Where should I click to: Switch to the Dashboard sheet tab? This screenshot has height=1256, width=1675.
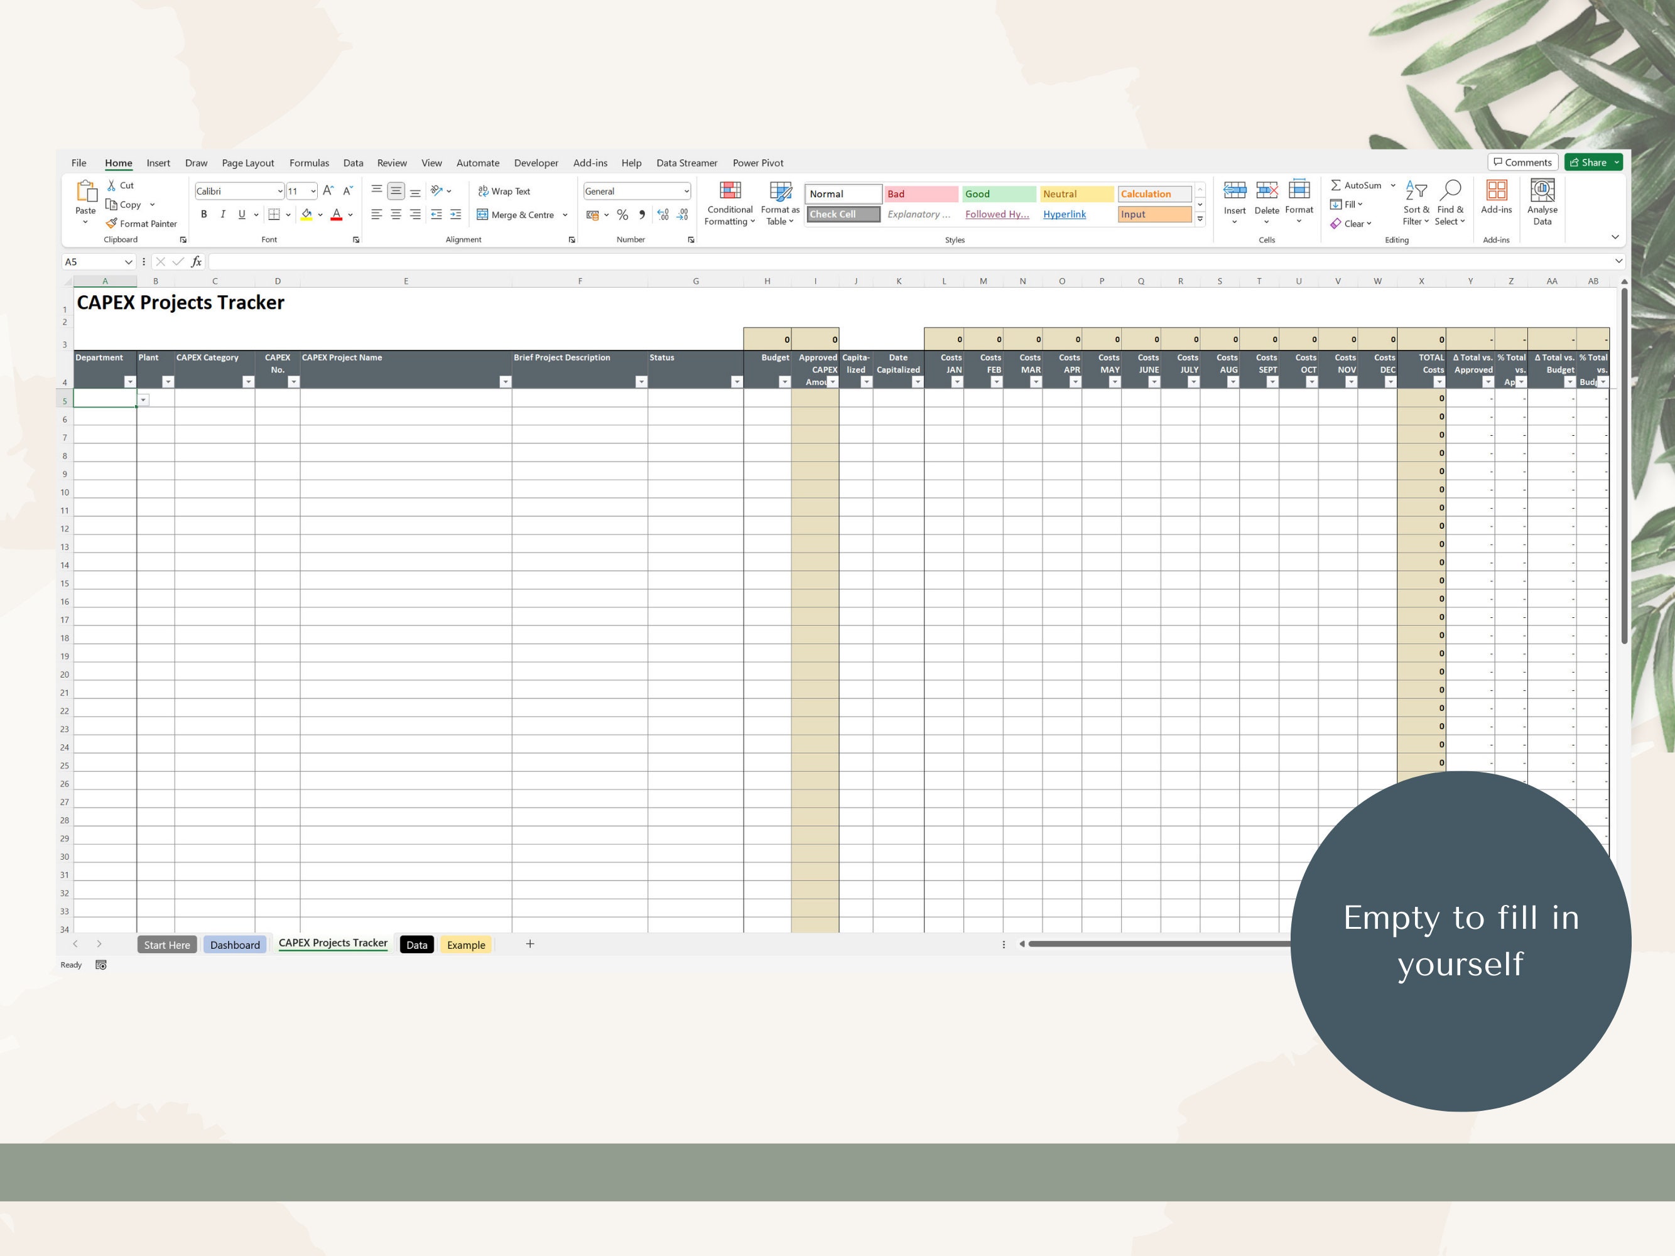click(x=236, y=944)
